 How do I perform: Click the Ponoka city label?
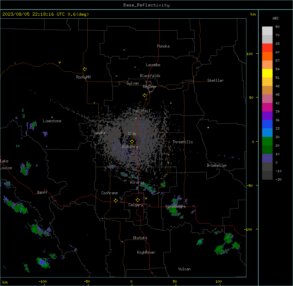coord(163,46)
